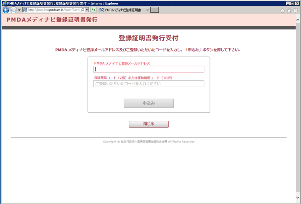Viewport: 301px width, 204px height.
Task: Open the Tools gear icon
Action: pyautogui.click(x=296, y=11)
